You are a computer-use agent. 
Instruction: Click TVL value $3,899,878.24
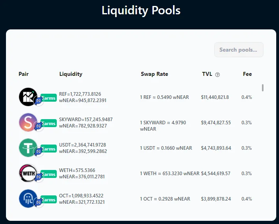click(216, 199)
